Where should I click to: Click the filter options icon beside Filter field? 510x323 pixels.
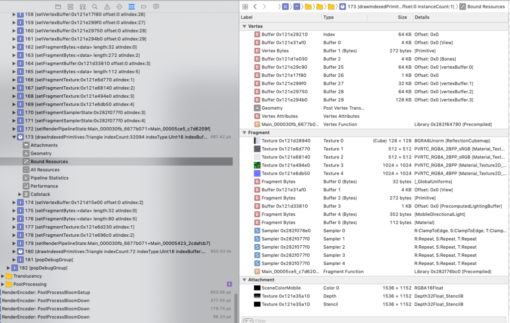(248, 321)
